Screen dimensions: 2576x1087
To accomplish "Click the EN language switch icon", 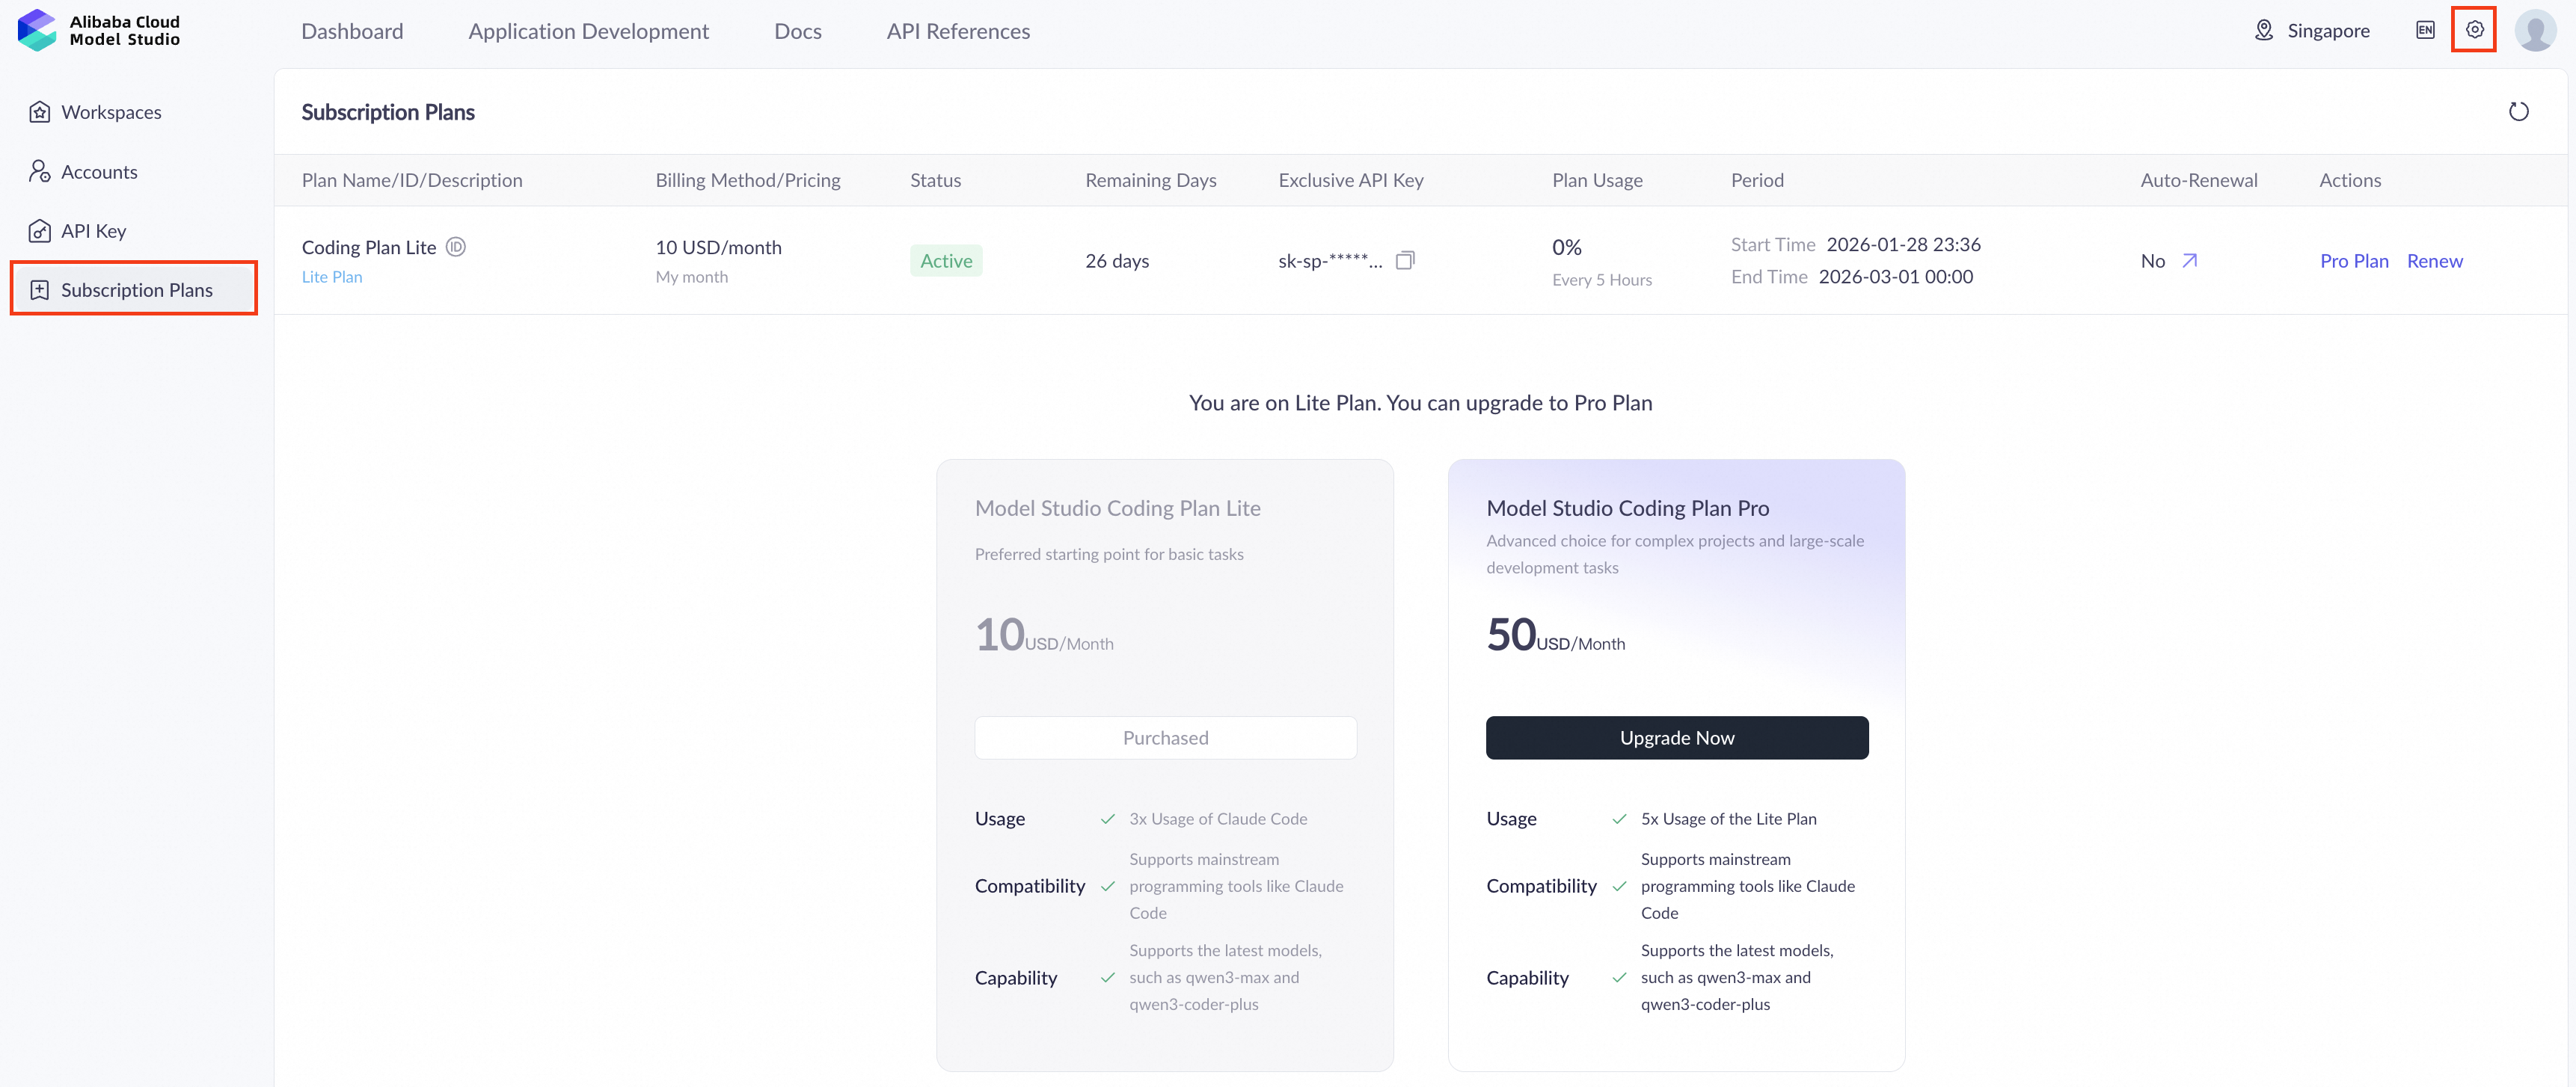I will [x=2425, y=30].
